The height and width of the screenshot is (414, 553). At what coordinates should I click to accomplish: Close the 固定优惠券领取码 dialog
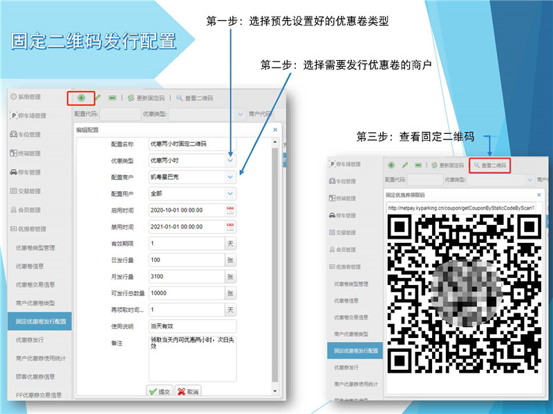539,195
